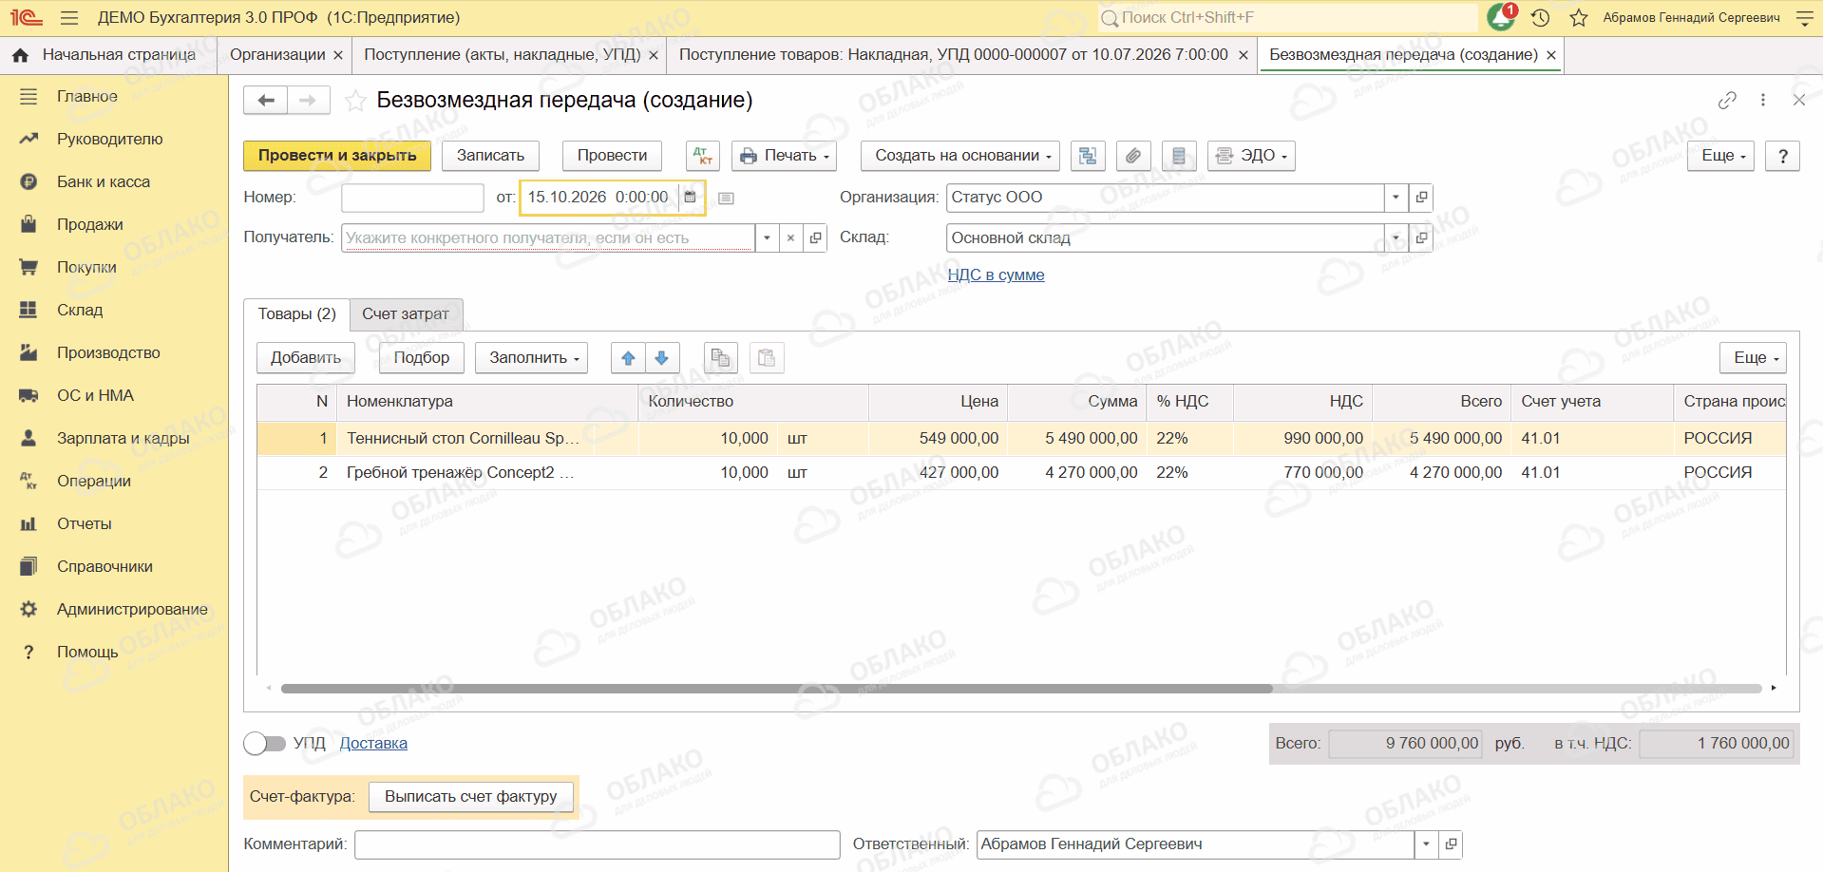
Task: Open the Заполнить dropdown menu
Action: [x=532, y=358]
